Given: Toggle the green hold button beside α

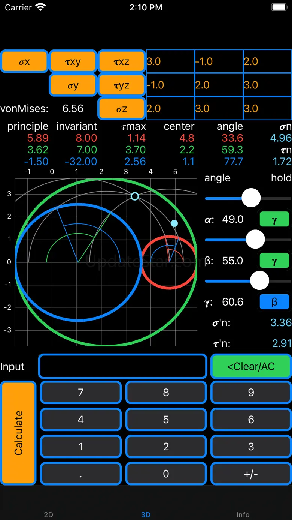Looking at the screenshot, I should click(274, 219).
